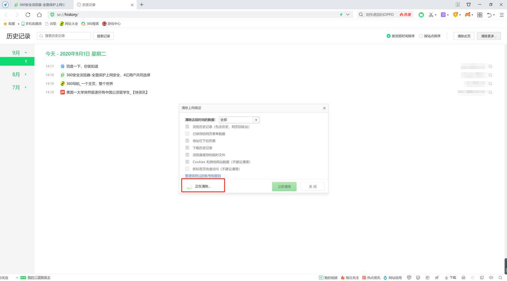Open the 全部 time range dropdown
This screenshot has width=507, height=281.
pos(239,120)
